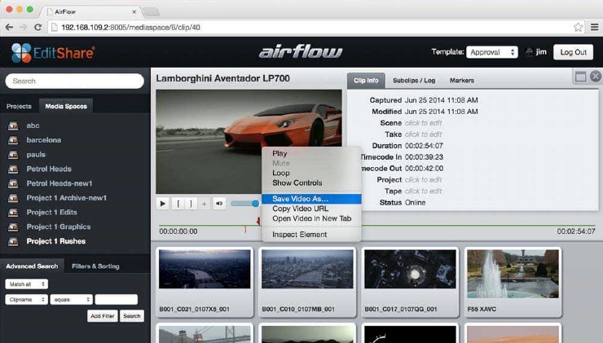The image size is (603, 343).
Task: Click the icon next to barcelona
Action: (x=13, y=140)
